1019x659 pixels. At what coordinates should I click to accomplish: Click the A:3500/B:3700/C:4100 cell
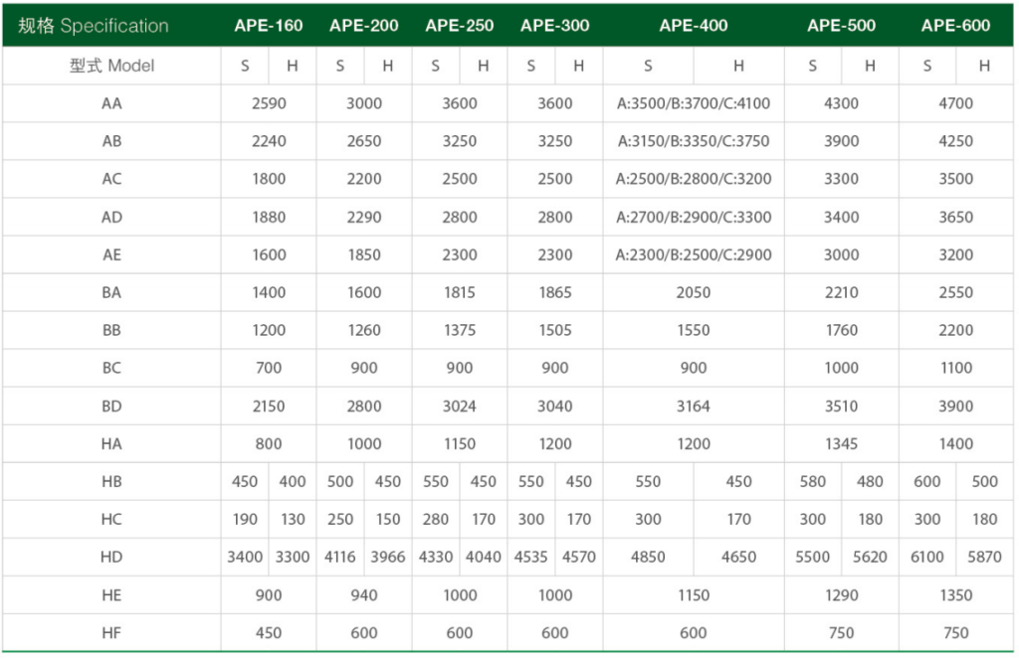click(x=694, y=103)
